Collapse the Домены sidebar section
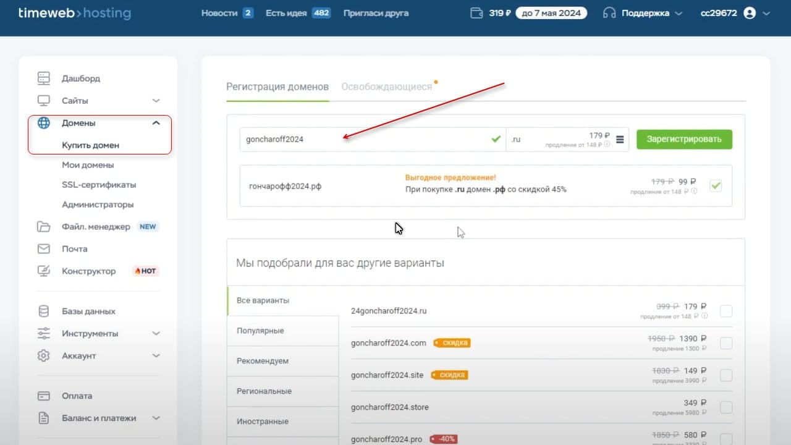This screenshot has width=791, height=445. [x=156, y=123]
